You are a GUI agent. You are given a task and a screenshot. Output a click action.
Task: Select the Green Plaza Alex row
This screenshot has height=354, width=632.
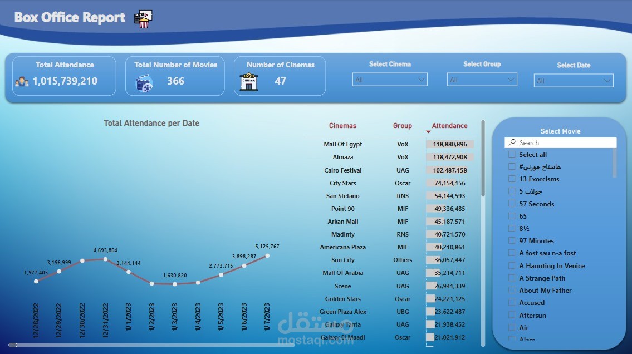click(x=389, y=312)
